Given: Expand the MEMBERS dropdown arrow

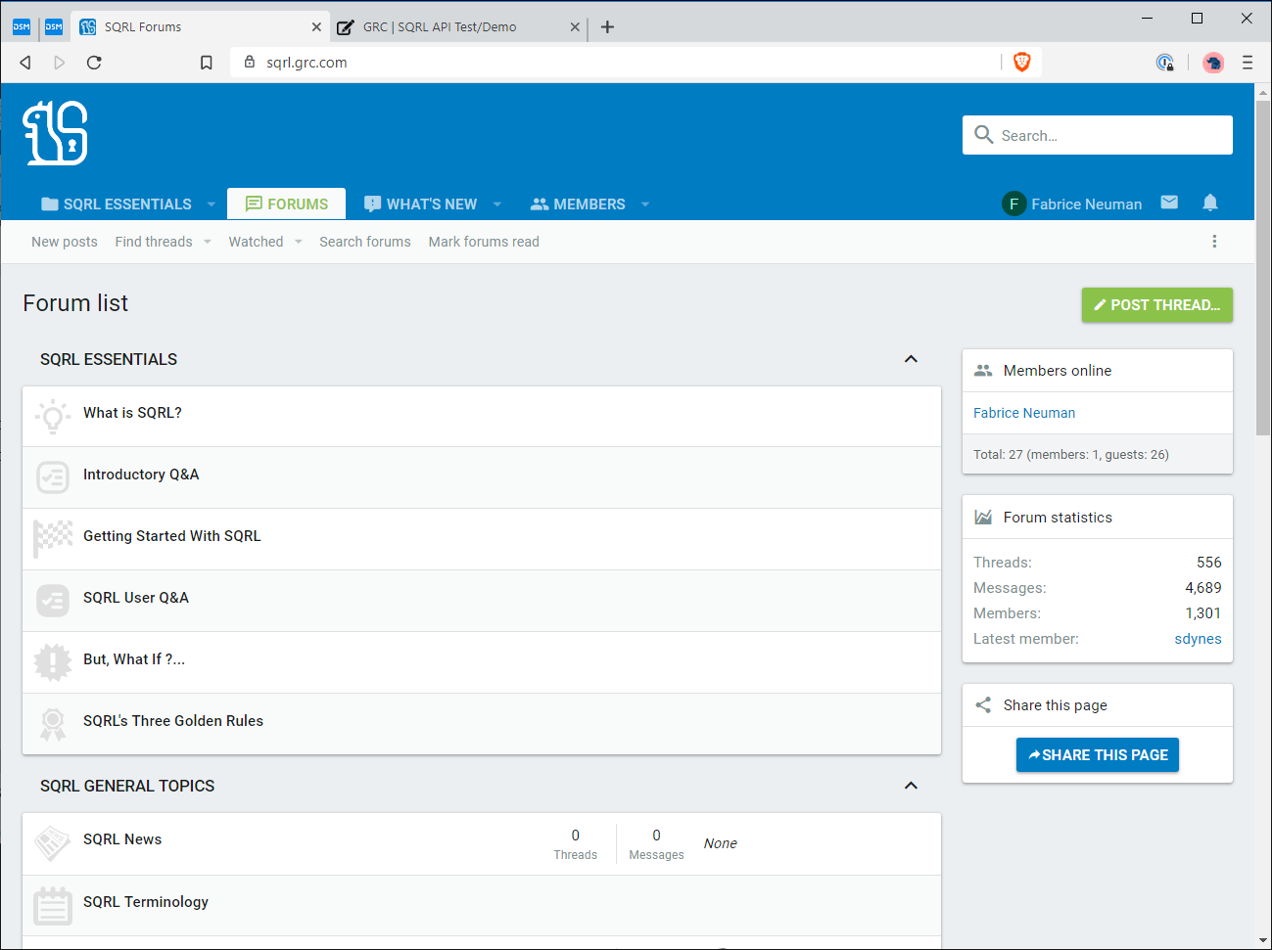Looking at the screenshot, I should [x=645, y=204].
